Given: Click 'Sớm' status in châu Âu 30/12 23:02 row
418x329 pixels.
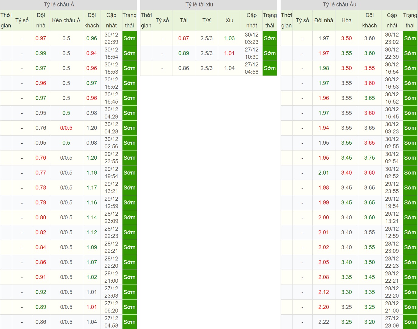Looking at the screenshot, I should point(410,38).
